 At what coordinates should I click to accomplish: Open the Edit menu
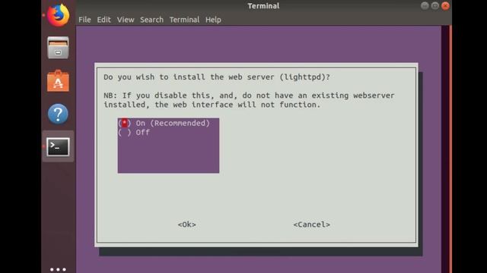(x=103, y=20)
